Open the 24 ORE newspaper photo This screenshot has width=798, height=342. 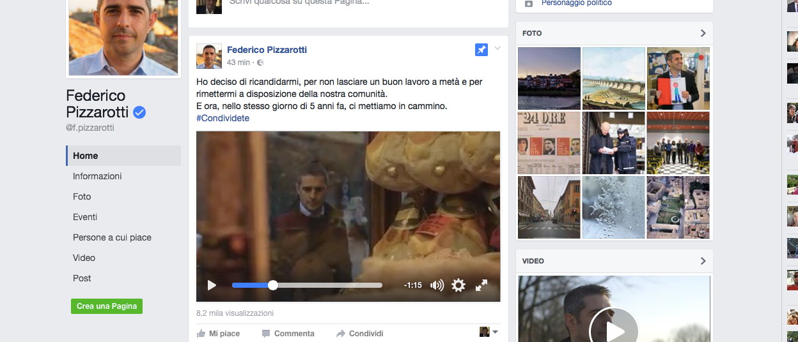tap(549, 143)
